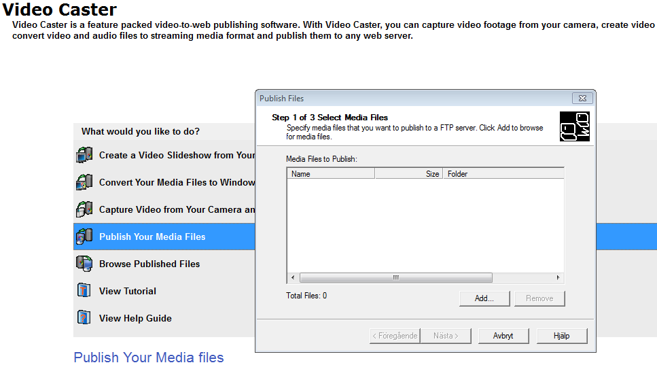Image resolution: width=657 pixels, height=365 pixels.
Task: Click the file list's left scroll arrow
Action: point(293,277)
